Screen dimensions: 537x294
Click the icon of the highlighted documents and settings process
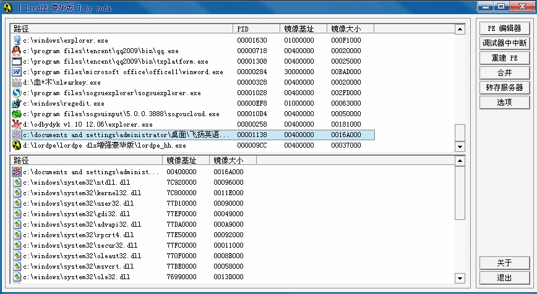coord(17,135)
